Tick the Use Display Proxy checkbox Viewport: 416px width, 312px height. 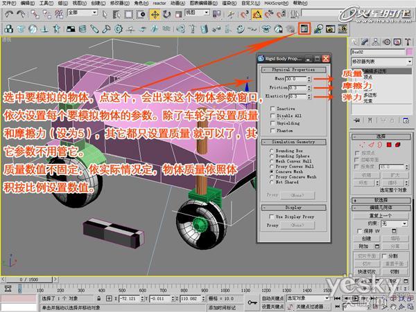pos(271,217)
